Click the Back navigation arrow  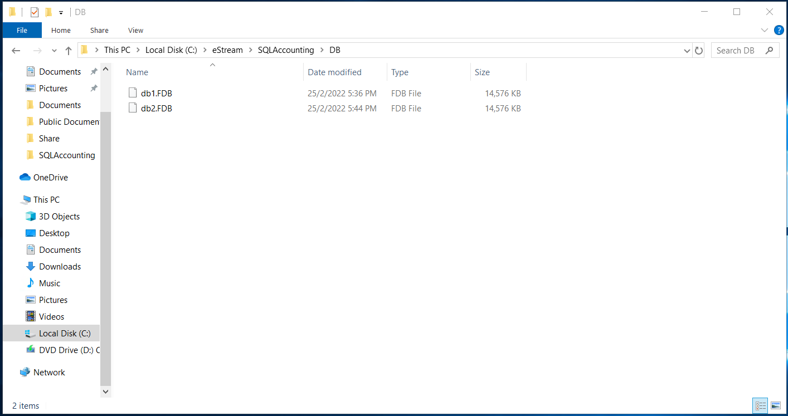click(x=16, y=51)
